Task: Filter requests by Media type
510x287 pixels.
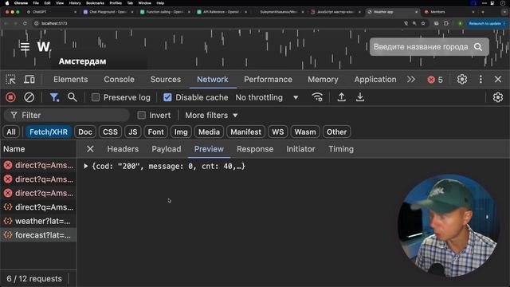Action: (209, 132)
